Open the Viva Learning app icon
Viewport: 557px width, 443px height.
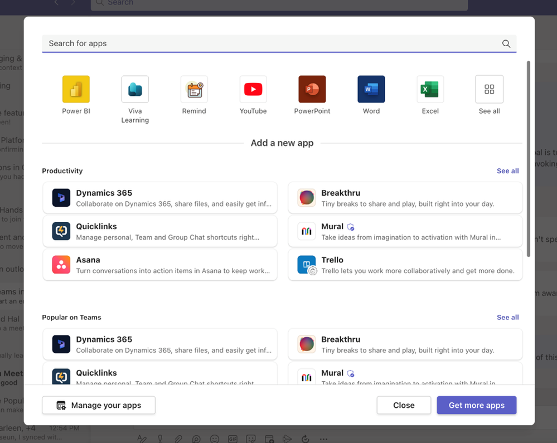pos(135,89)
